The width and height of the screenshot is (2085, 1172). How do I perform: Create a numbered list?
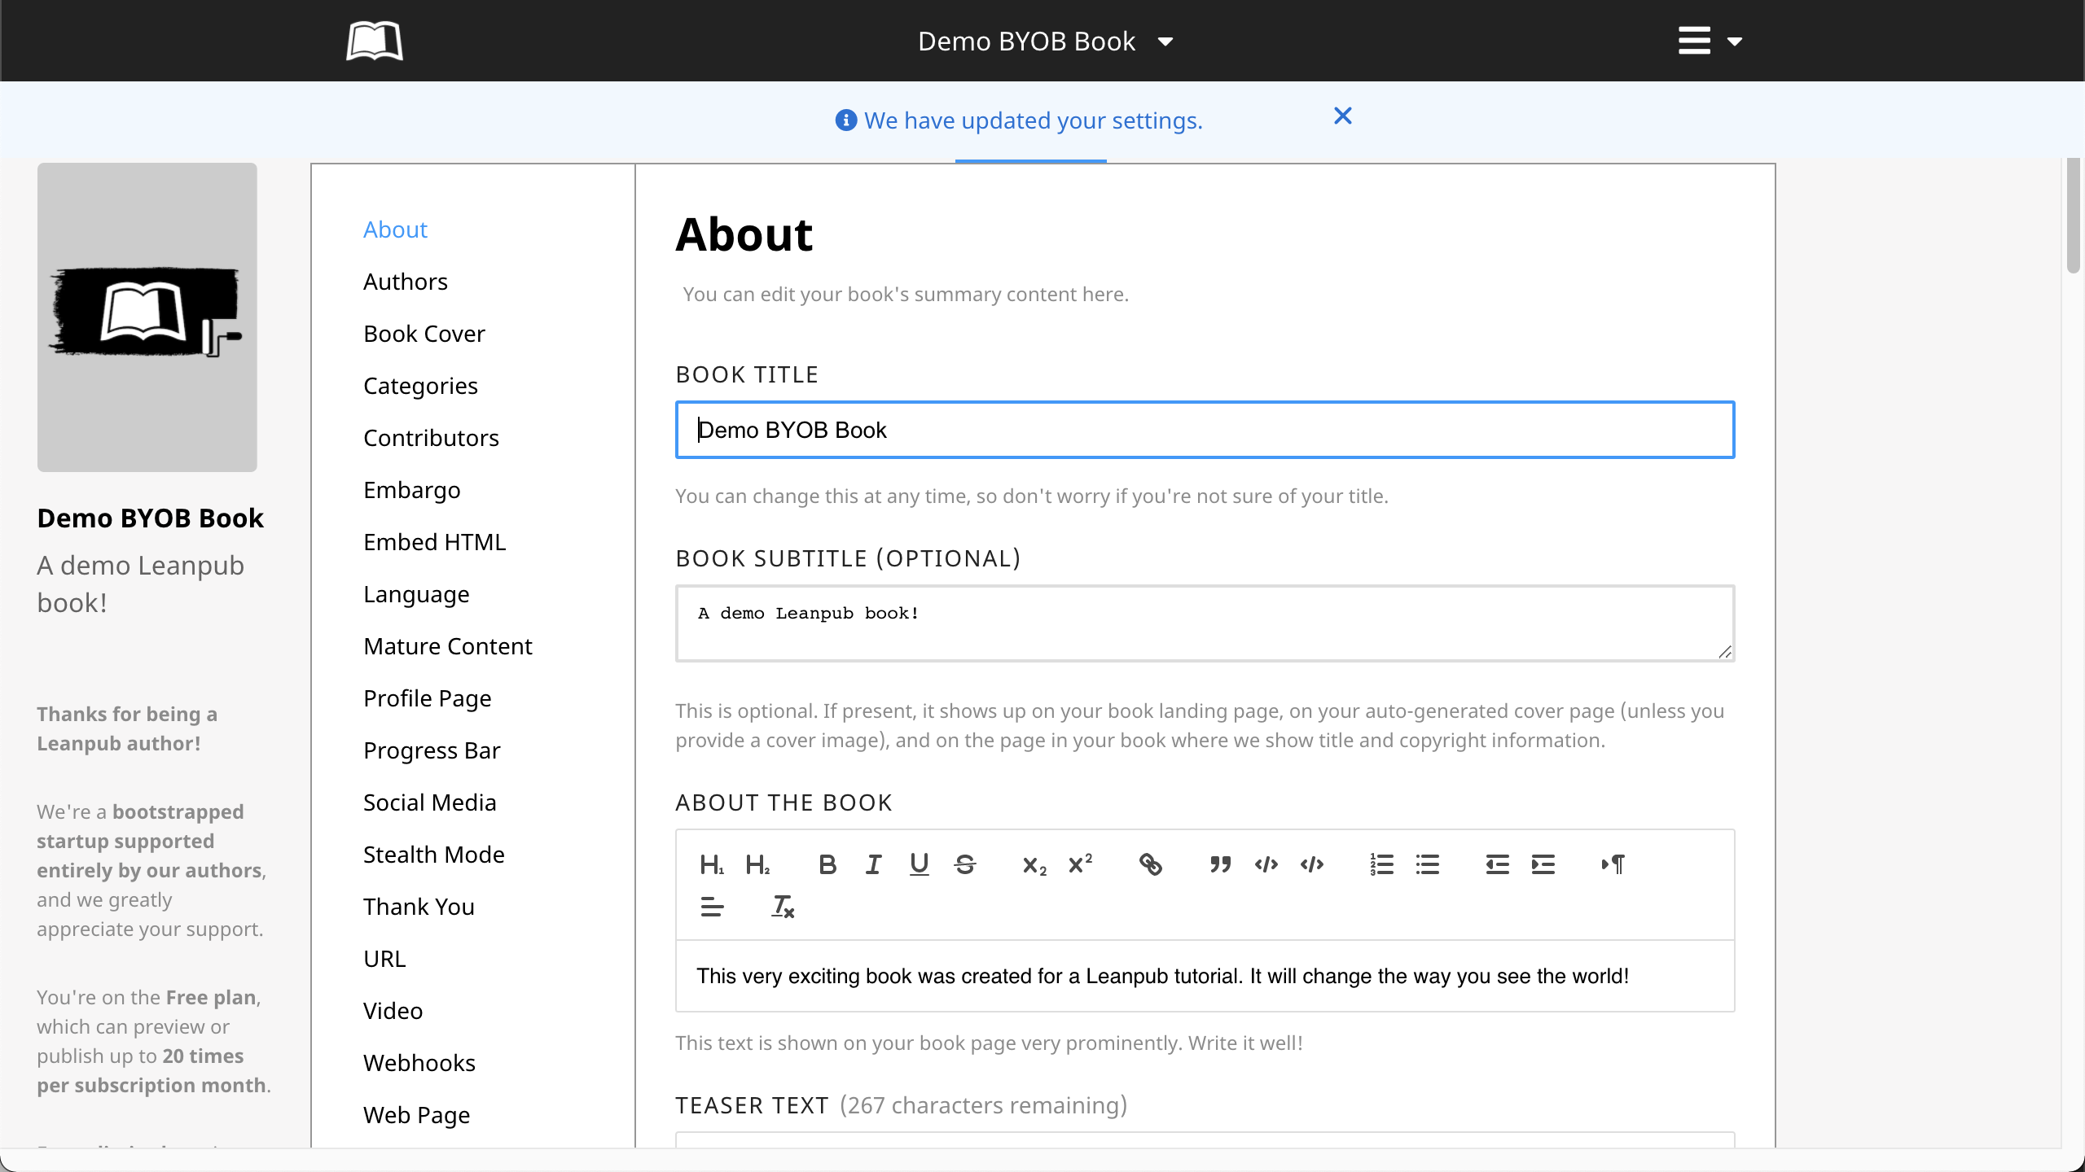click(x=1381, y=864)
